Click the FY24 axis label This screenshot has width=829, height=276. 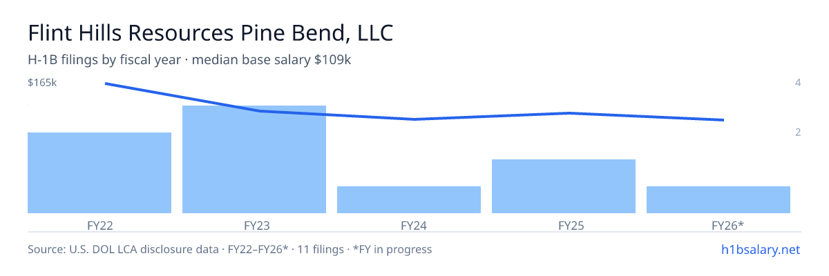tap(409, 225)
